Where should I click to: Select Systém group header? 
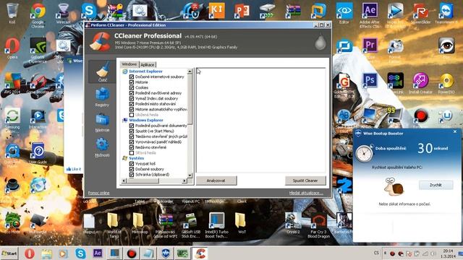coord(137,158)
